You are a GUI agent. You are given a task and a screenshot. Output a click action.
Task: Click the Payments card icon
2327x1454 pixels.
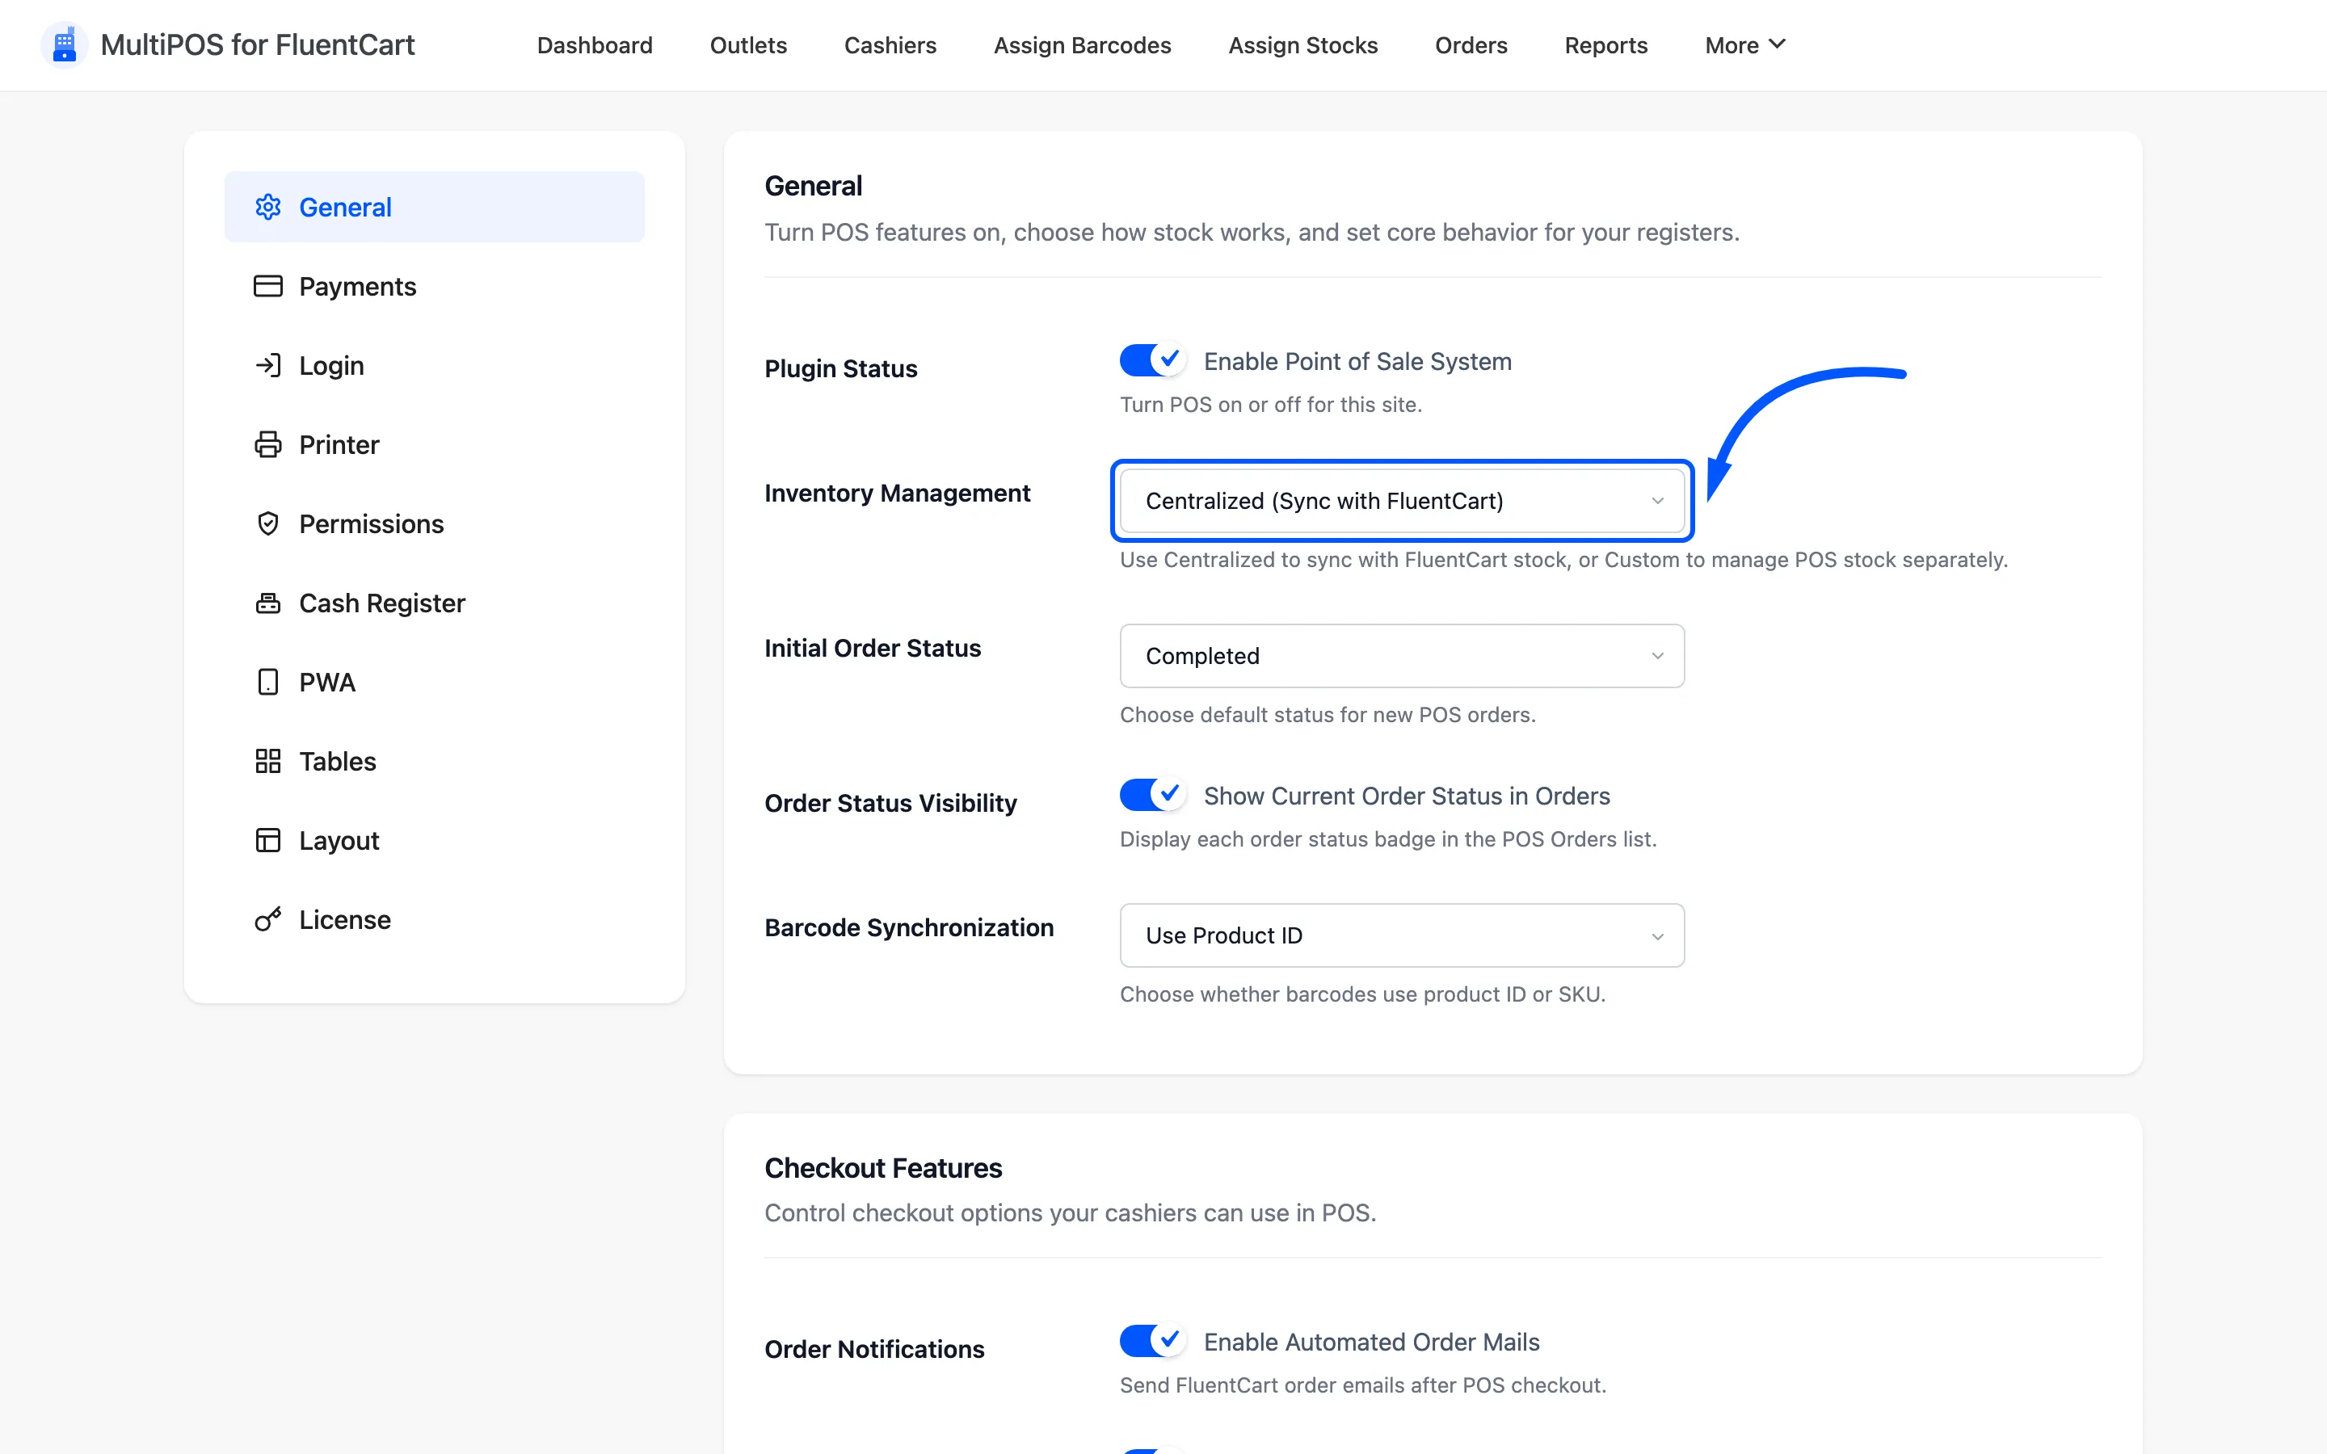268,287
